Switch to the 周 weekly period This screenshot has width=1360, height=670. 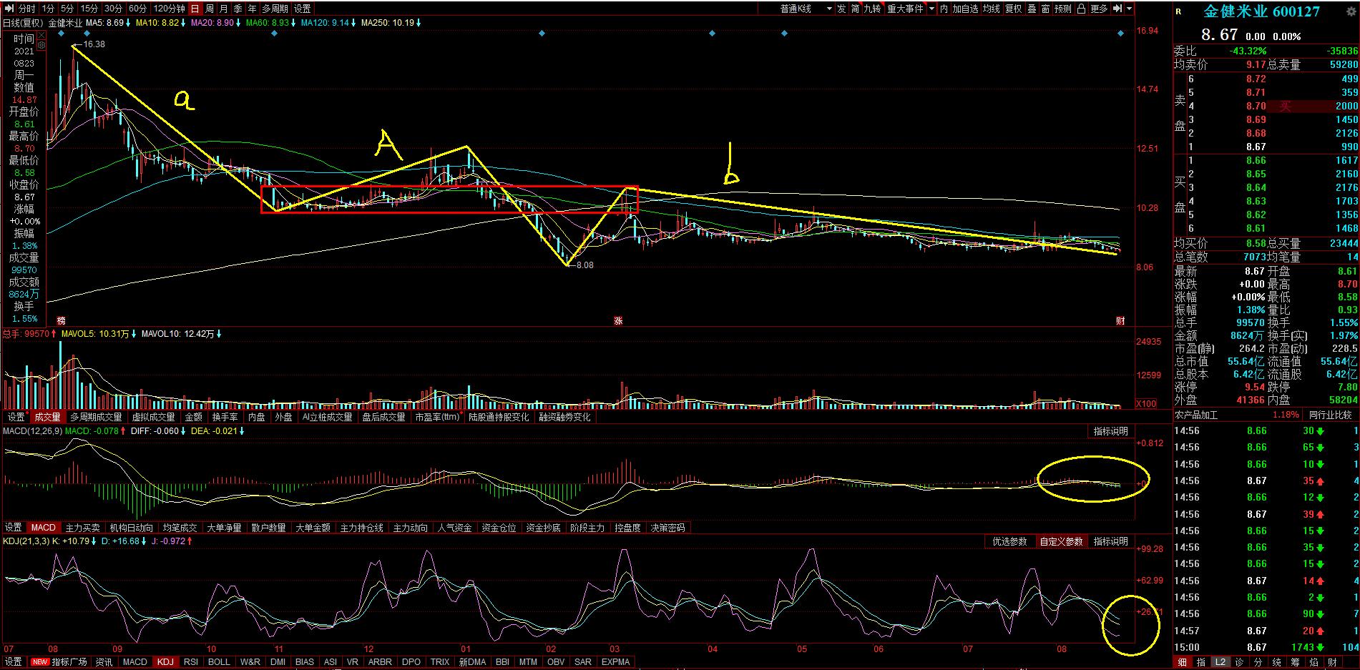click(209, 9)
